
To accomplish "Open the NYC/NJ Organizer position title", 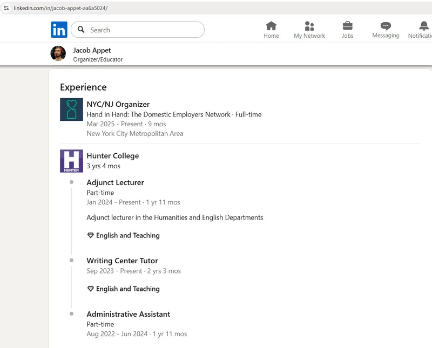I will 118,104.
